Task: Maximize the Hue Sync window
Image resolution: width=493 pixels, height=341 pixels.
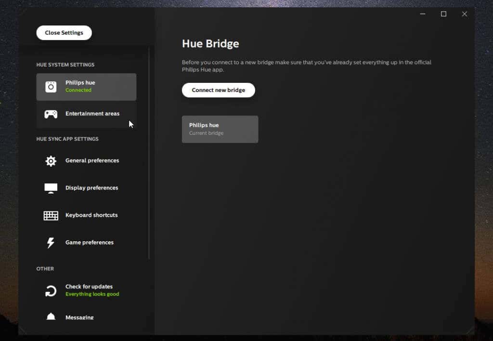Action: (x=443, y=14)
